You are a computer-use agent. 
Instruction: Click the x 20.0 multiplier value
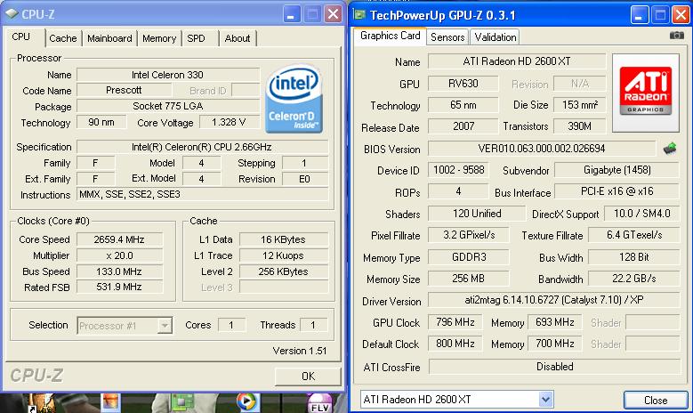(x=119, y=255)
